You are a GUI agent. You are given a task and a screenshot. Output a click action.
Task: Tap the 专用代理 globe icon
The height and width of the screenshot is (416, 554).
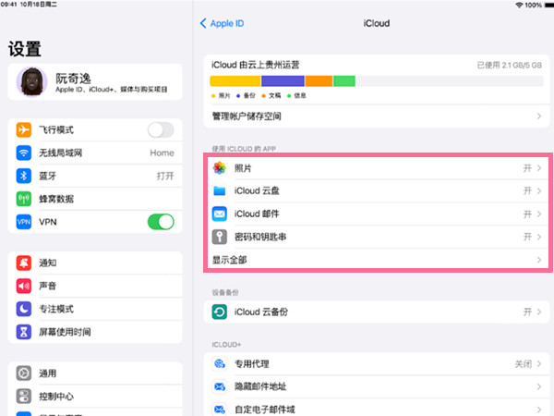pos(220,364)
